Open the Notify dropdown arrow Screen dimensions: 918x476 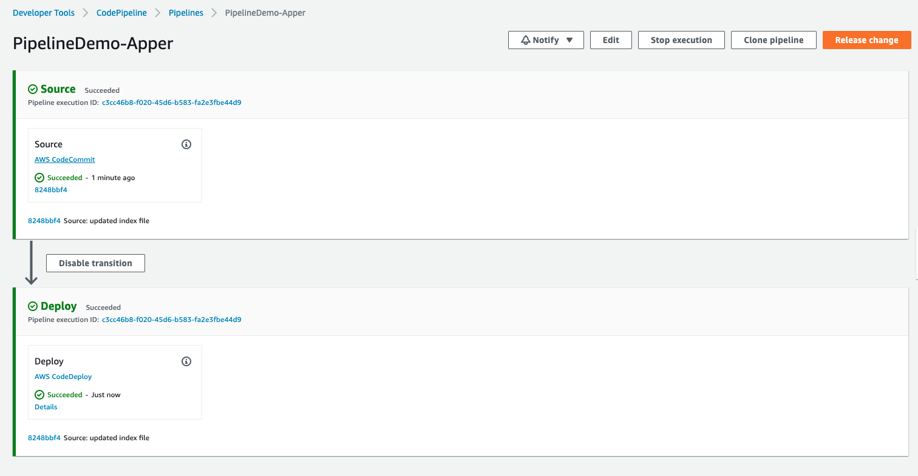click(x=569, y=40)
